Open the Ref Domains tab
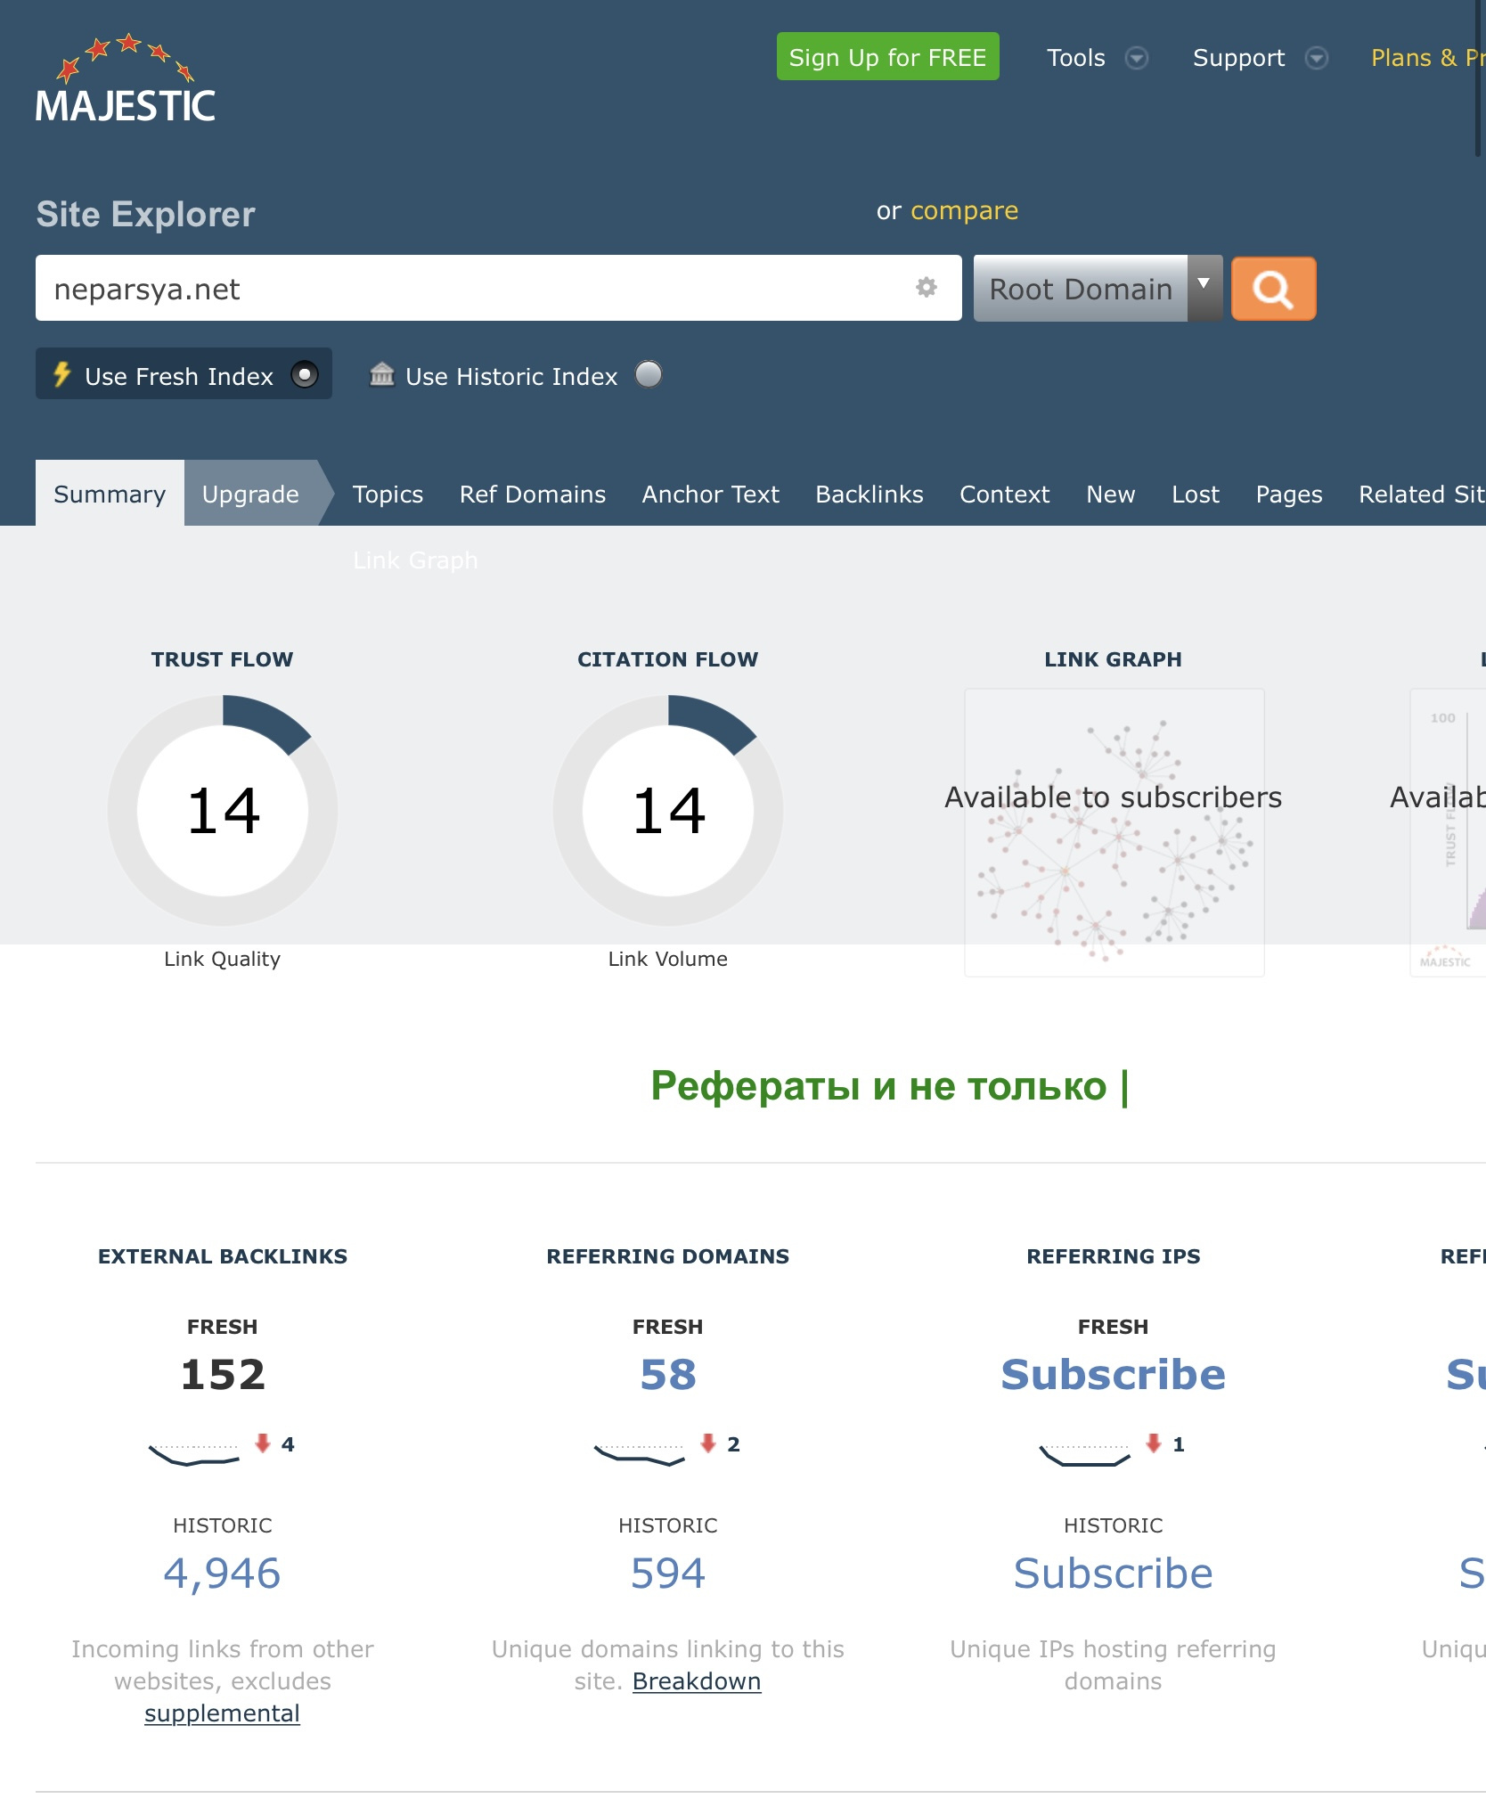This screenshot has height=1815, width=1486. pyautogui.click(x=533, y=494)
